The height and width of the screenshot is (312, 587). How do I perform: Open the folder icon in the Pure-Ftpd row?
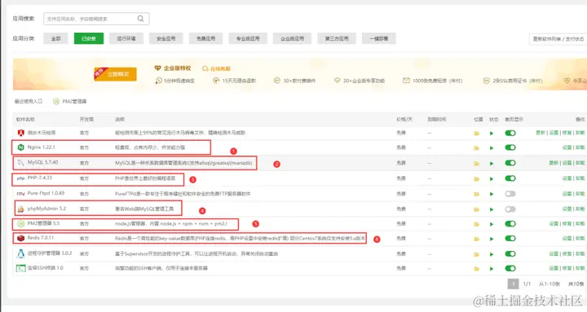pos(477,194)
